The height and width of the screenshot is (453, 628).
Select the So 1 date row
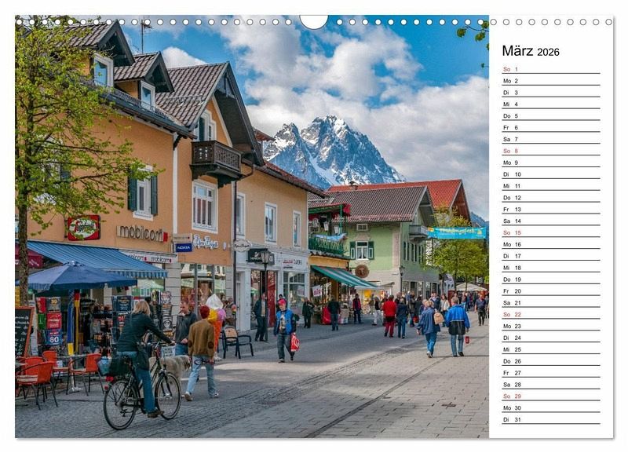551,69
